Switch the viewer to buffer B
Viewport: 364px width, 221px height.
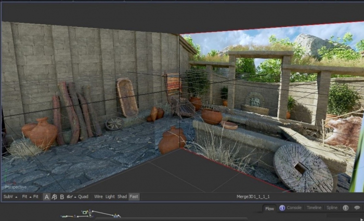62,197
